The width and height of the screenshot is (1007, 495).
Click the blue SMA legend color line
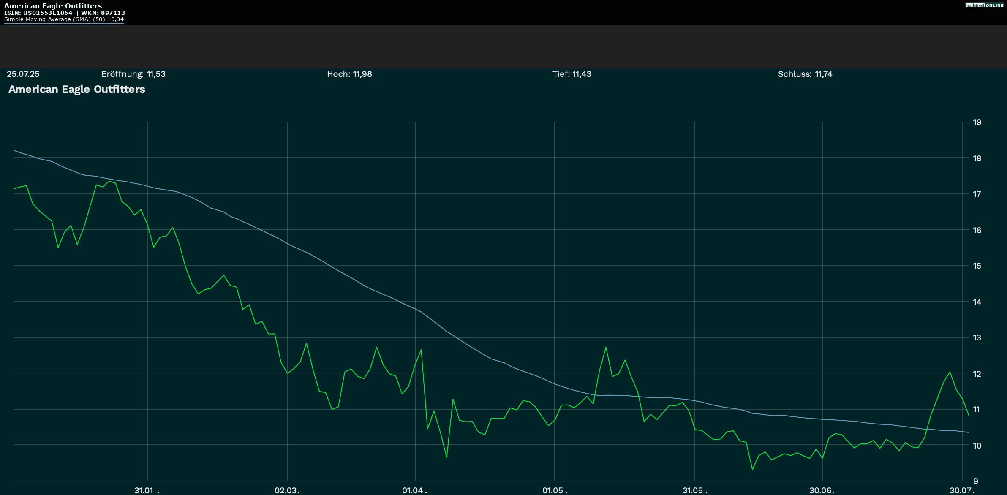point(64,24)
